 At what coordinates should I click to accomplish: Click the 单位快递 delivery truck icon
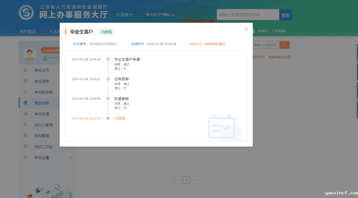pos(26,114)
